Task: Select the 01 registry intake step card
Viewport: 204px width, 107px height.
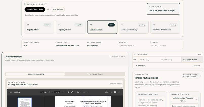Action: (x=39, y=27)
